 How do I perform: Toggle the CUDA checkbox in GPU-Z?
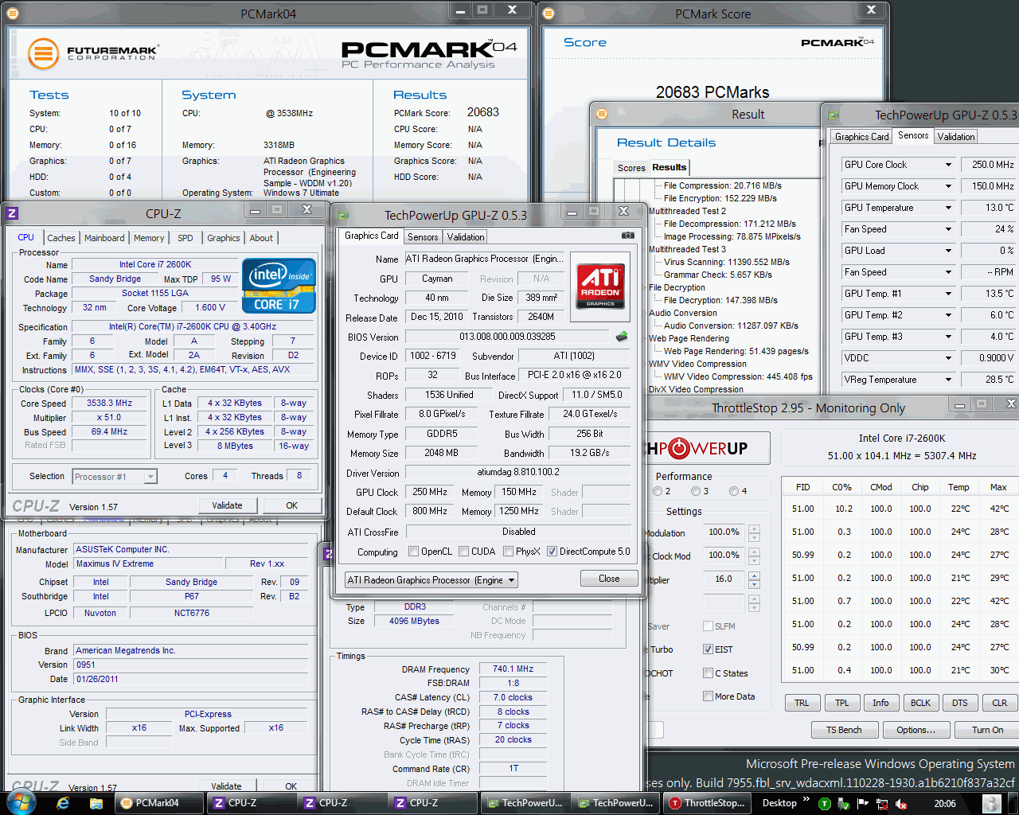[x=463, y=552]
